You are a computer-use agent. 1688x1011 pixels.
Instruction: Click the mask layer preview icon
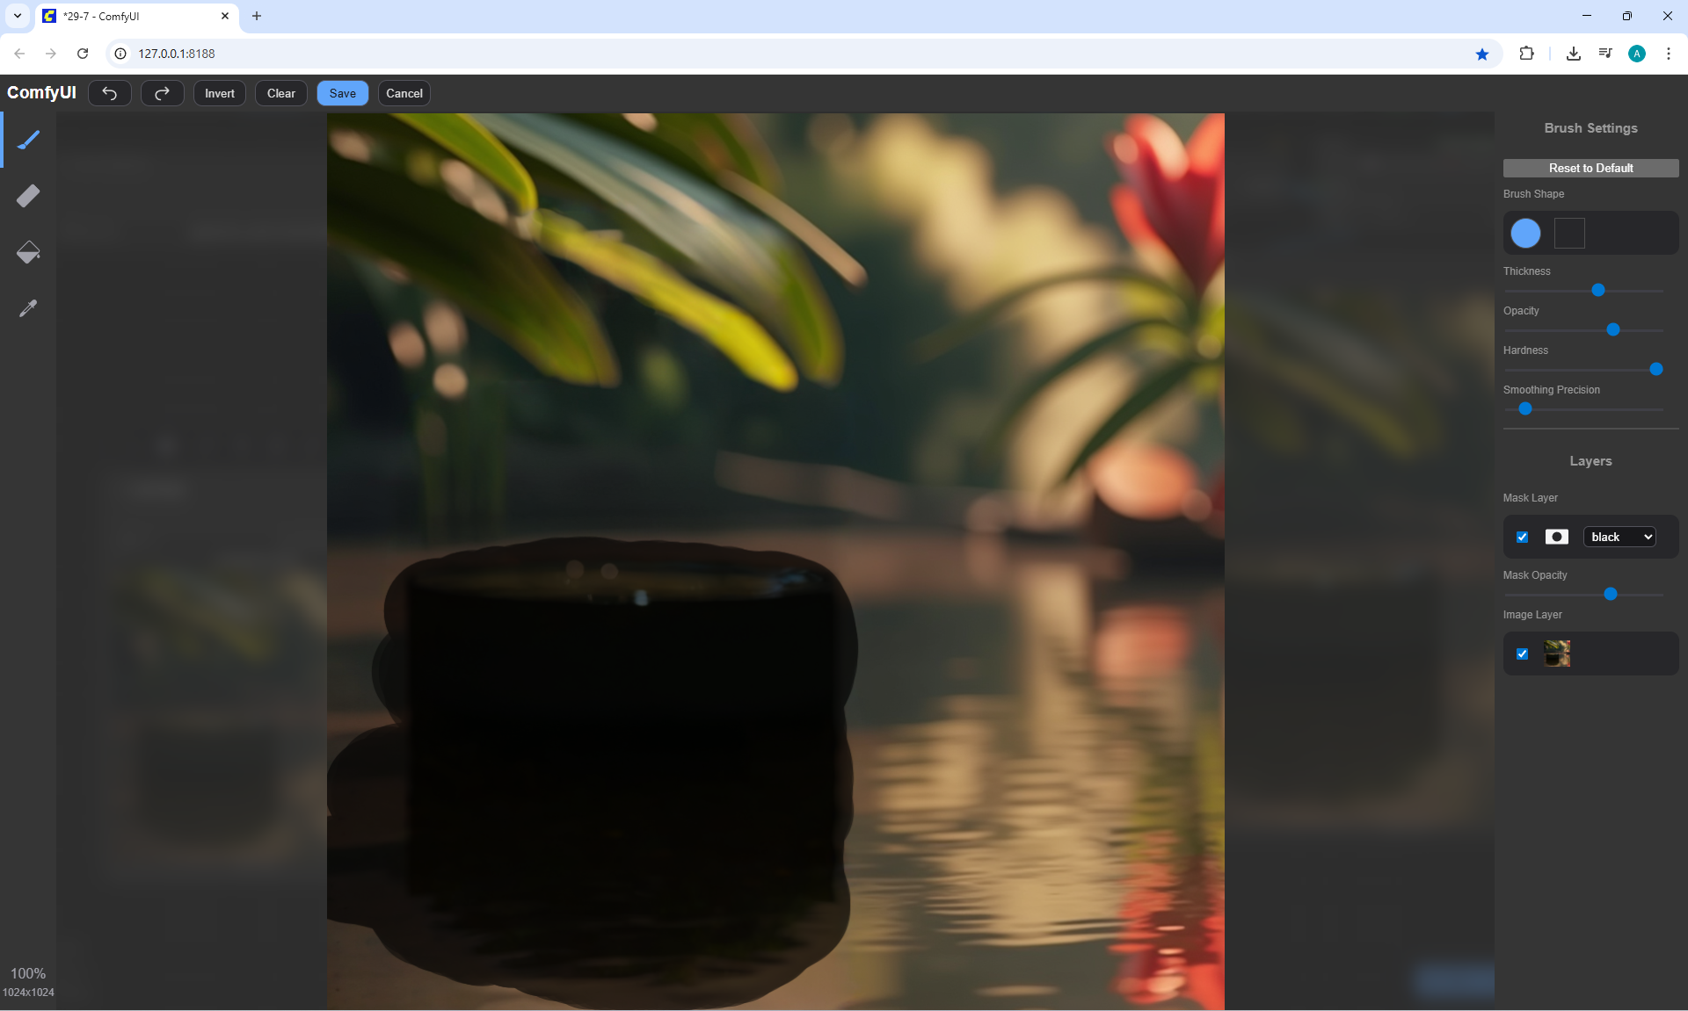pos(1556,537)
